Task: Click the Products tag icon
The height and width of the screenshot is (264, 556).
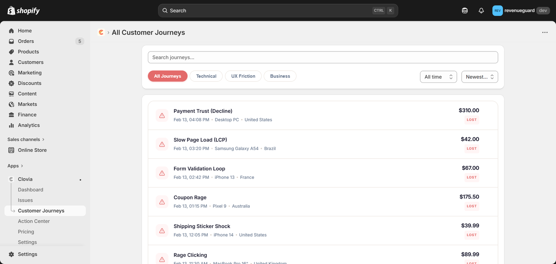Action: tap(11, 51)
